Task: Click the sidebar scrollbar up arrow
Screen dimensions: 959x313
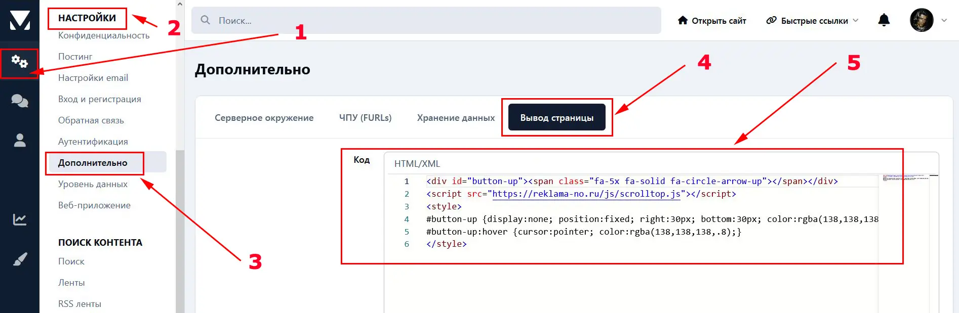Action: (180, 4)
